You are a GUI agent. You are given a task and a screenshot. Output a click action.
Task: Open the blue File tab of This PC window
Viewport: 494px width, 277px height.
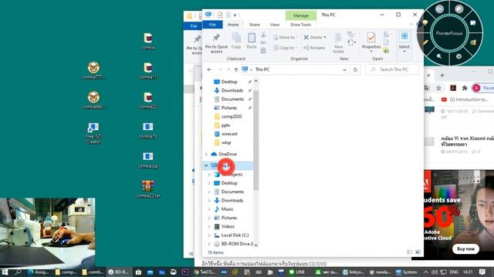pos(212,25)
